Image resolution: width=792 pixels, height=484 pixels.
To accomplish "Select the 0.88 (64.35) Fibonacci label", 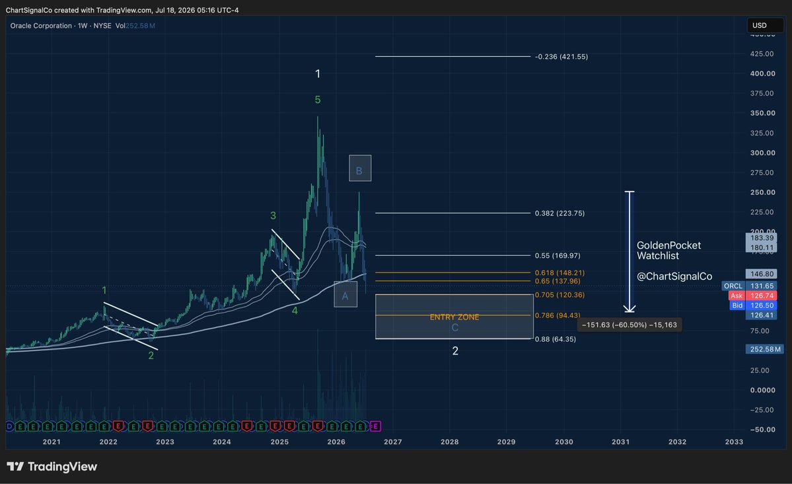I will coord(555,339).
